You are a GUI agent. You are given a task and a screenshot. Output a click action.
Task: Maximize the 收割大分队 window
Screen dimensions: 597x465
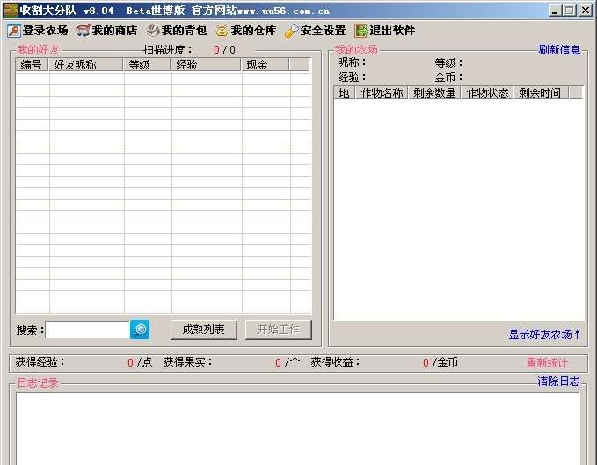point(570,11)
